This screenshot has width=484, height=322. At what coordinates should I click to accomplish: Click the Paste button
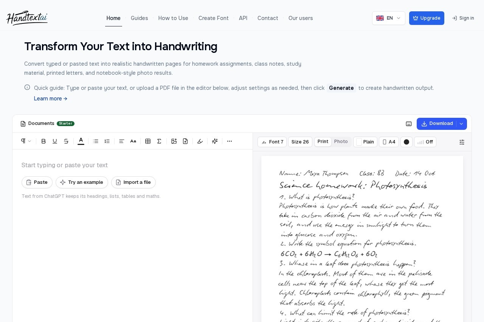[x=37, y=182]
